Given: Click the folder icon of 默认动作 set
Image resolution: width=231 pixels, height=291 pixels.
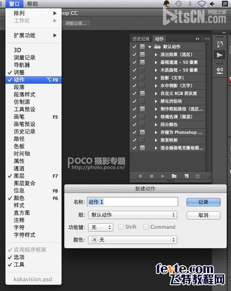Looking at the screenshot, I should pos(157,47).
